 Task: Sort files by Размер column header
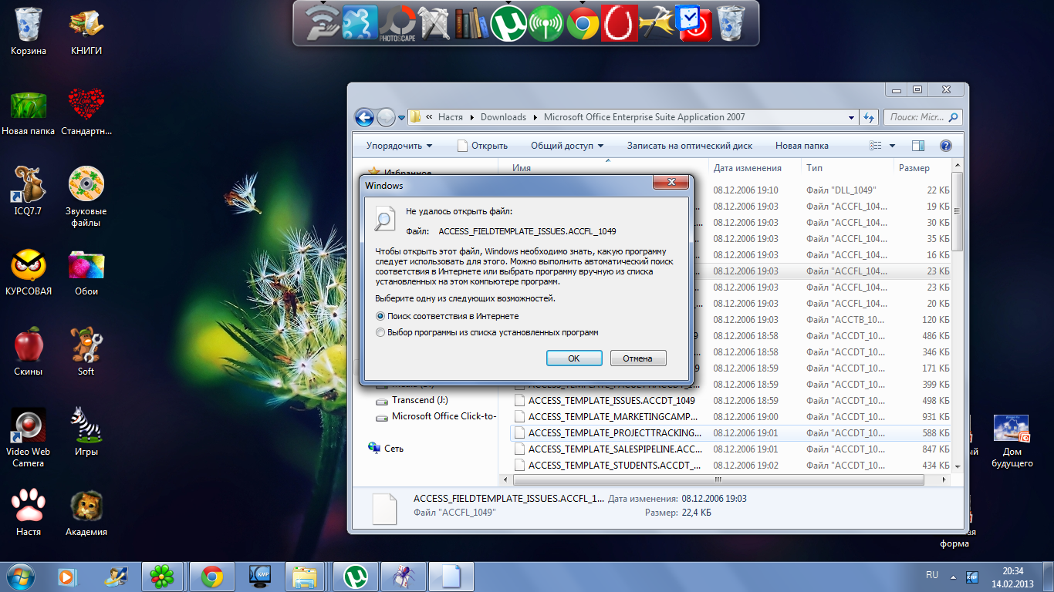click(921, 168)
